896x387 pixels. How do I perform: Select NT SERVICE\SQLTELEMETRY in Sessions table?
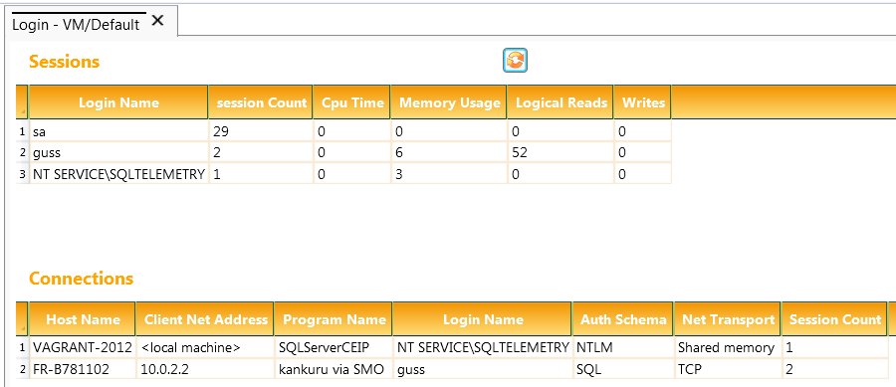click(118, 174)
